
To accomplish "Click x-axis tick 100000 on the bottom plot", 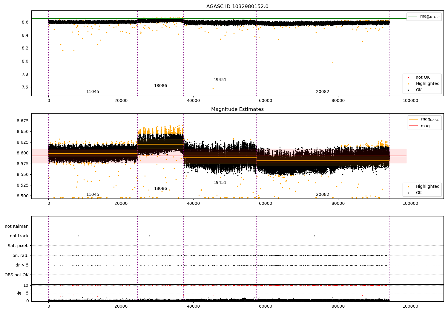I will point(410,306).
